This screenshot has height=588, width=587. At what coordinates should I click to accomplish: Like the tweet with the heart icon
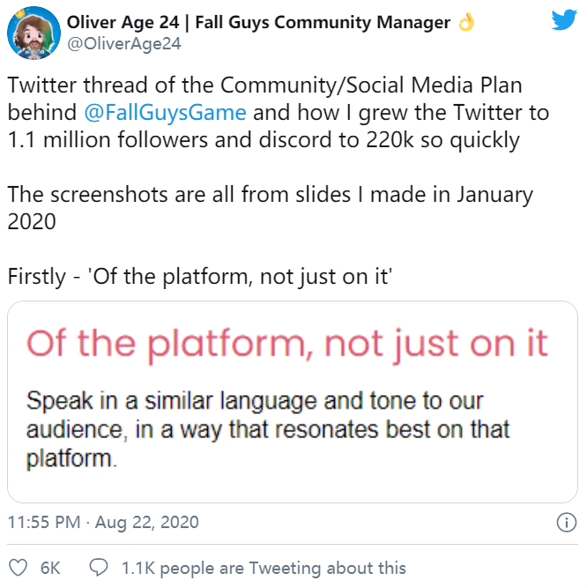[x=18, y=568]
